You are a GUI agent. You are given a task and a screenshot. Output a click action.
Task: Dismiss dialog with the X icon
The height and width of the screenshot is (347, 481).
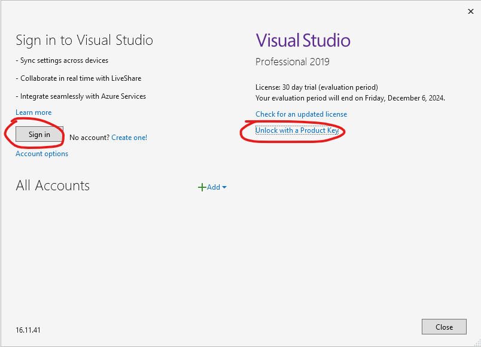pyautogui.click(x=471, y=11)
